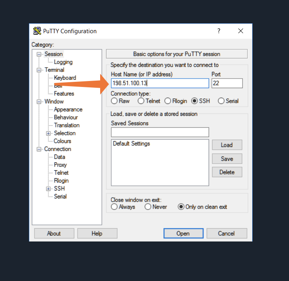Open the Logging category
The height and width of the screenshot is (281, 289).
(x=63, y=62)
